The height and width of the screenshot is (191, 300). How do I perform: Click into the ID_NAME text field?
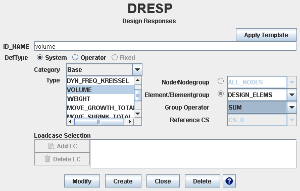(165, 46)
